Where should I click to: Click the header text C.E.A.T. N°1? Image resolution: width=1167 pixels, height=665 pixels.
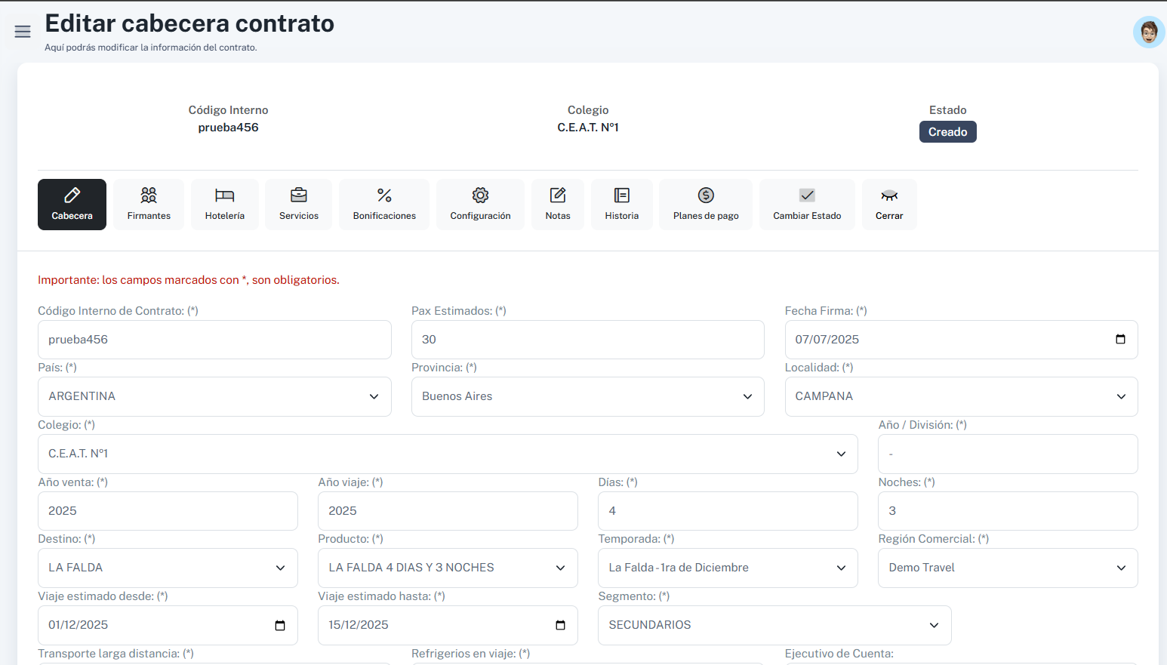[588, 128]
